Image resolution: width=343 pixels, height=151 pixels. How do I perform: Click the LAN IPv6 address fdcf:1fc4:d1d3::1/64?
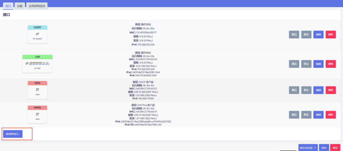[x=146, y=75]
